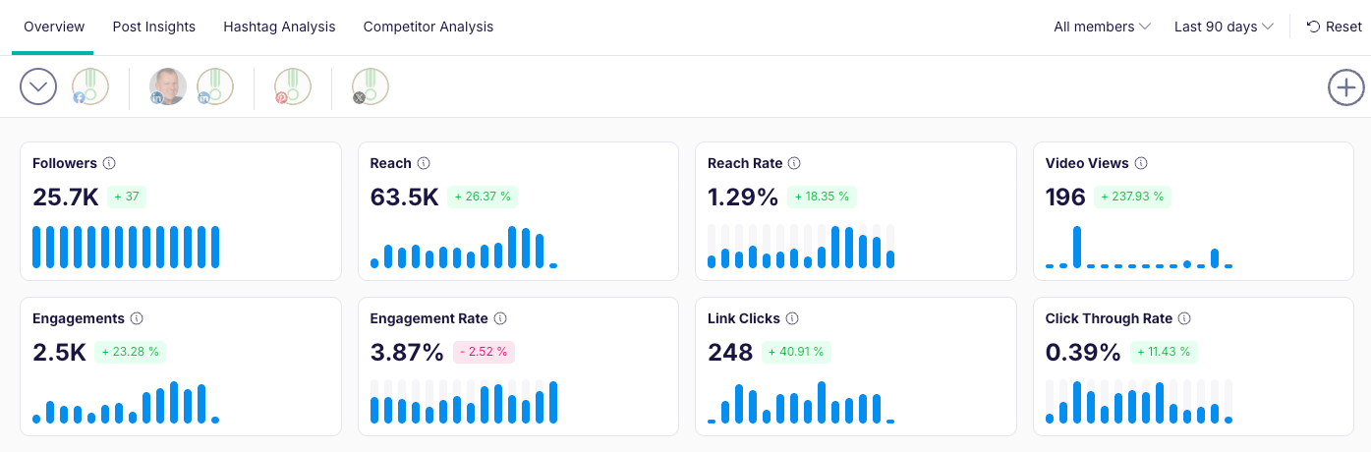Open the Last 90 days date dropdown

(x=1224, y=27)
